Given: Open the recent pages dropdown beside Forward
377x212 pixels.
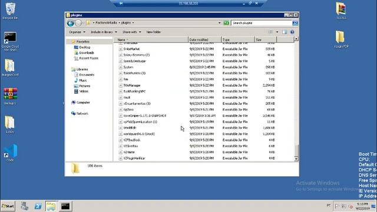Looking at the screenshot, I should tap(84, 23).
